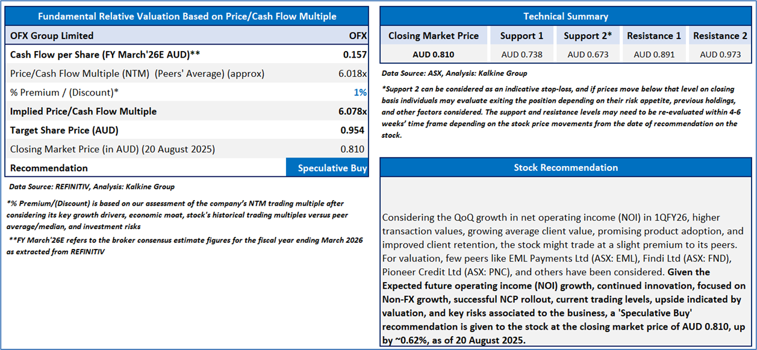Select the AUD 0.673 support value

[x=588, y=55]
